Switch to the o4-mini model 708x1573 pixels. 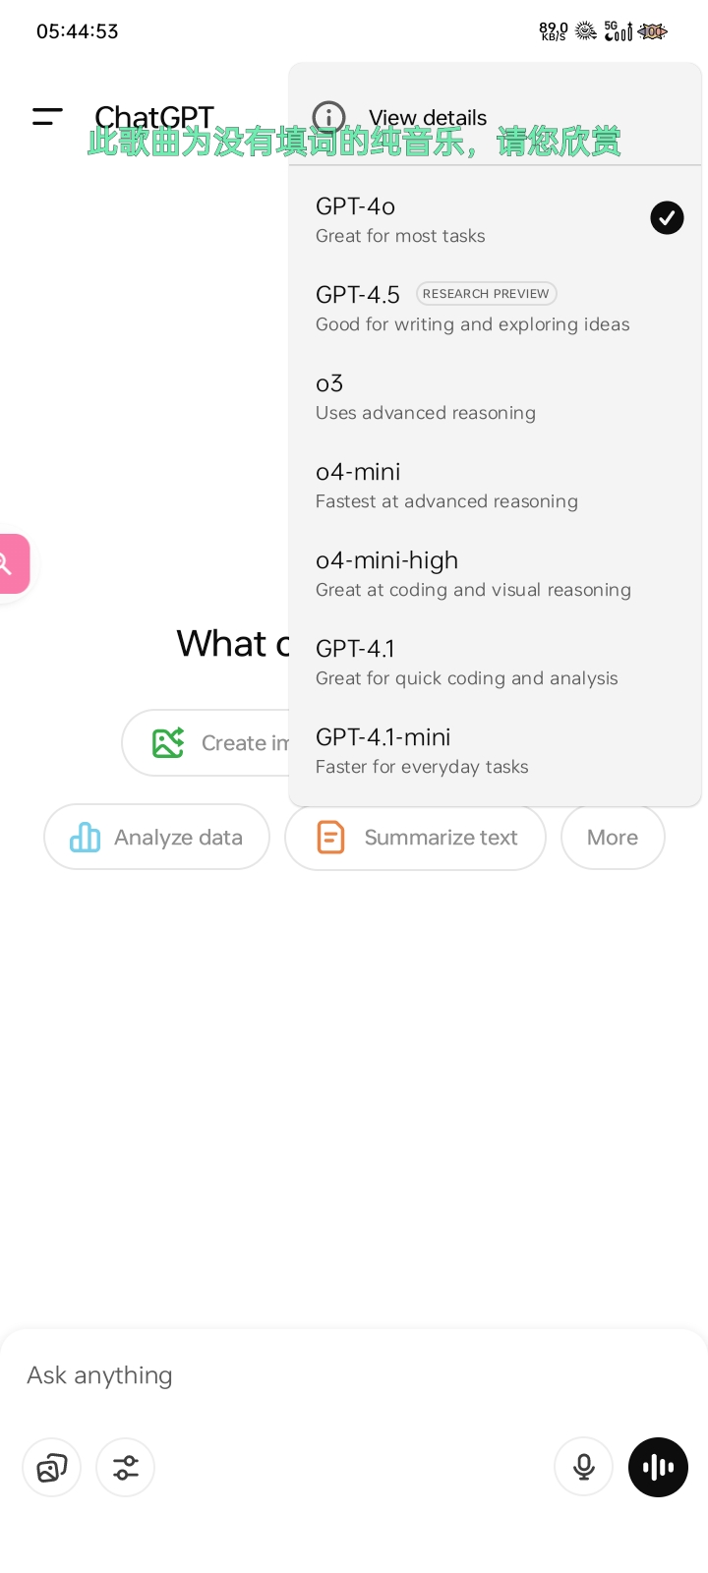pos(496,486)
